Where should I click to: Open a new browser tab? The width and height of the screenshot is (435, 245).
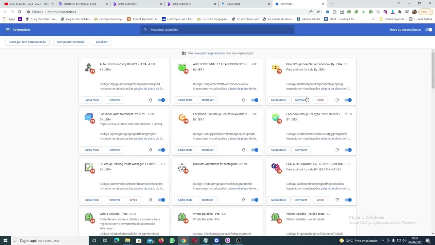tap(332, 4)
